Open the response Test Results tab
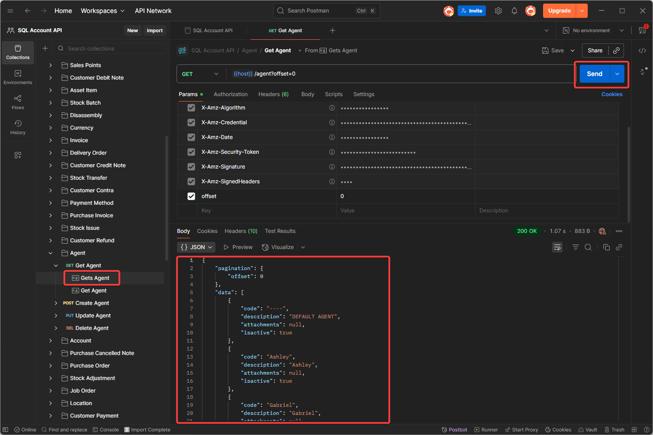653x435 pixels. click(280, 231)
